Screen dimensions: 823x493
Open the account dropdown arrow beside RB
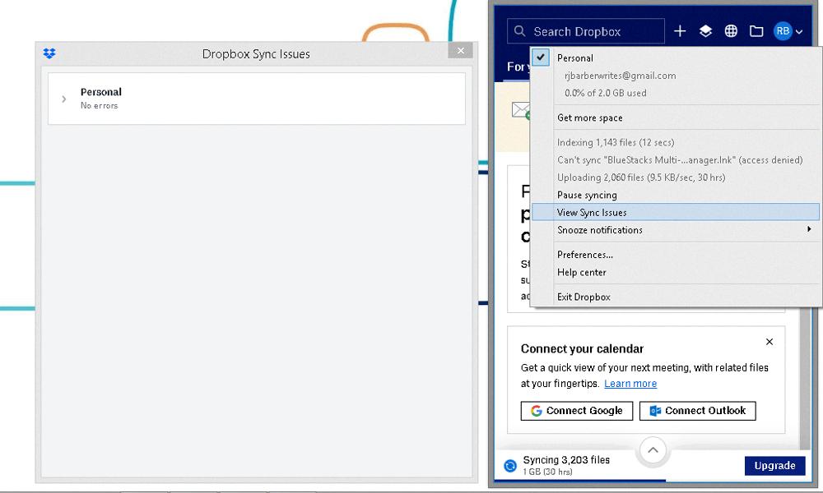(799, 32)
